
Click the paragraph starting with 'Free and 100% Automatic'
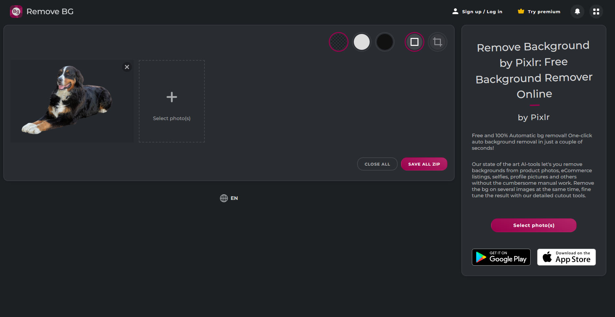(532, 142)
